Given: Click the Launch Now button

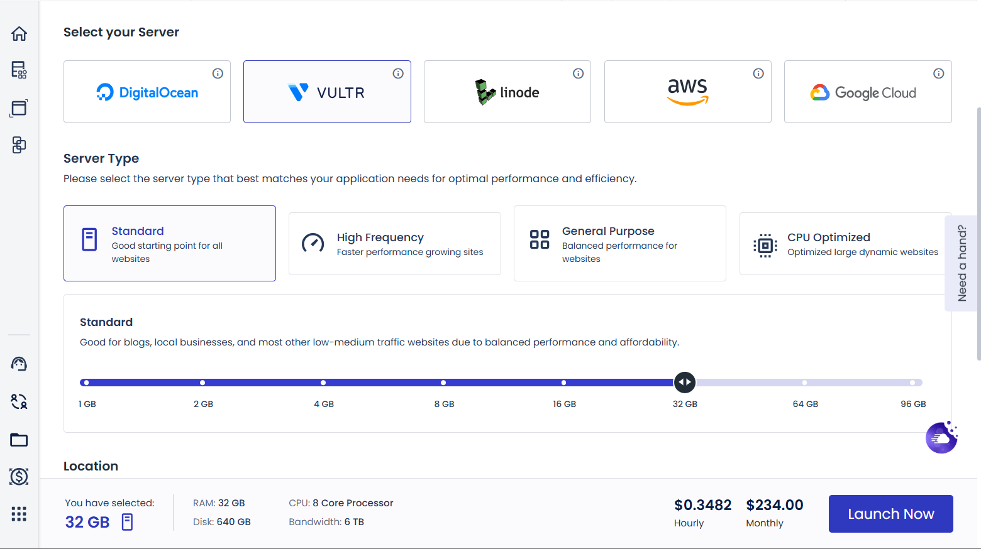Looking at the screenshot, I should coord(891,514).
